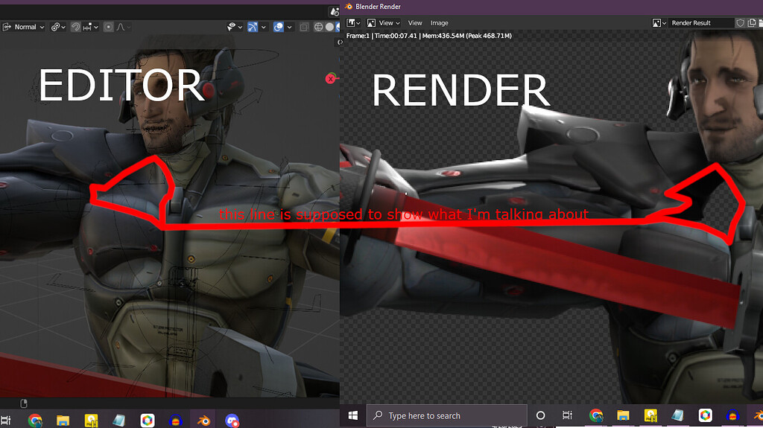Screen dimensions: 763x428
Task: Open Chrome from the right taskbar
Action: coord(595,415)
